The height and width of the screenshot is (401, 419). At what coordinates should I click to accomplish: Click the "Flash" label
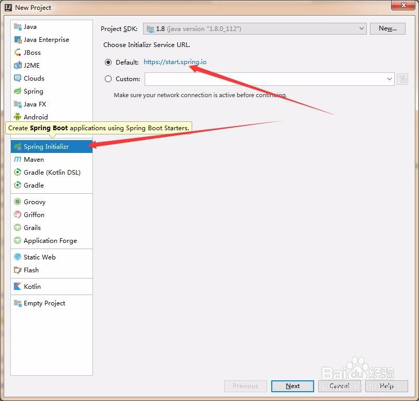pyautogui.click(x=31, y=270)
